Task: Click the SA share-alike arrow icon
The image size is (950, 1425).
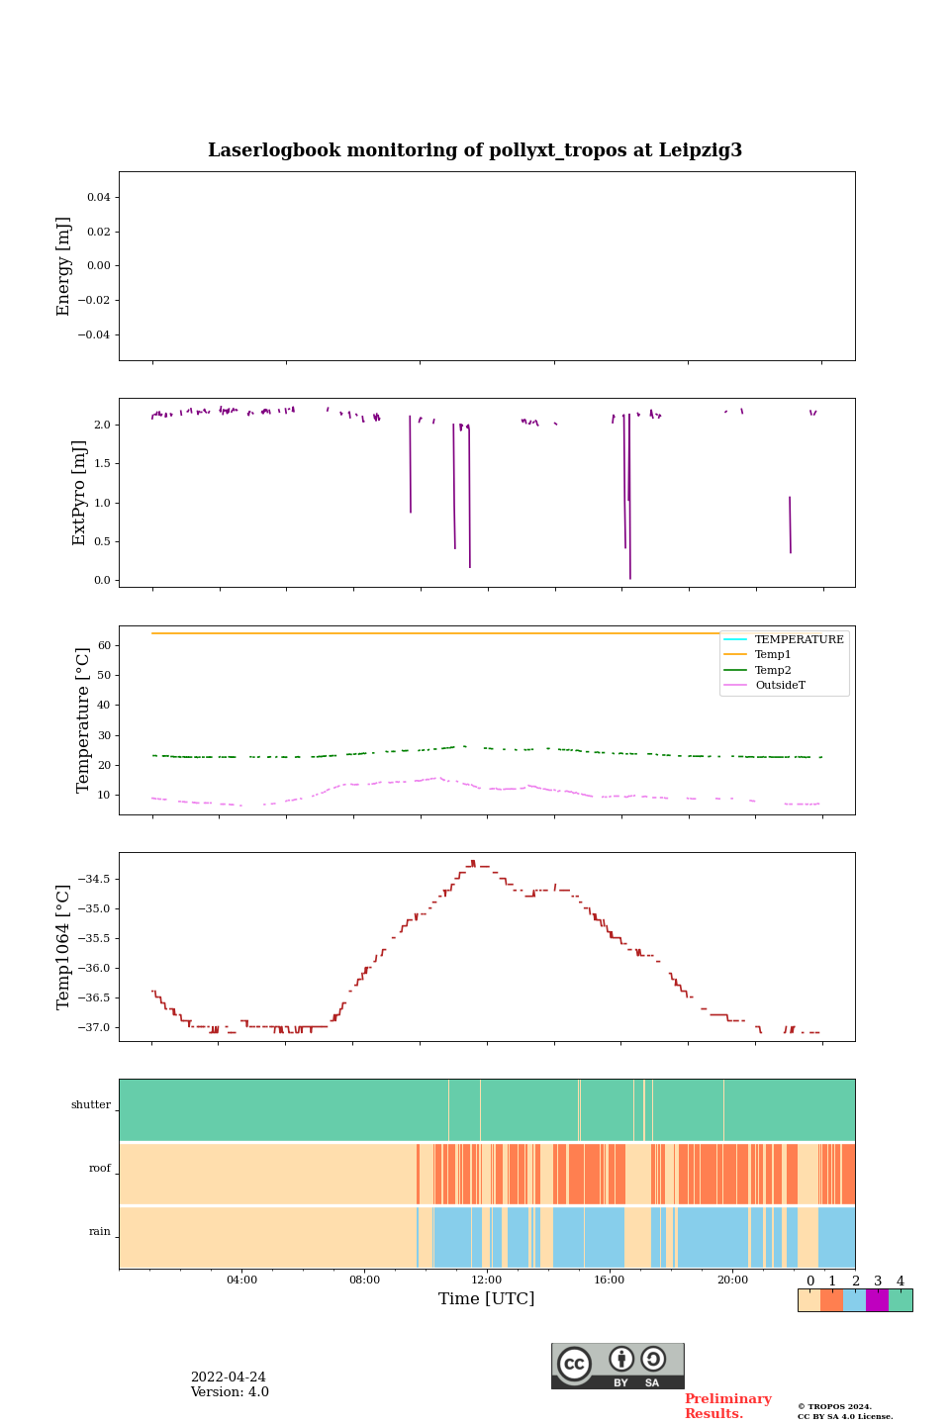Action: pos(653,1360)
